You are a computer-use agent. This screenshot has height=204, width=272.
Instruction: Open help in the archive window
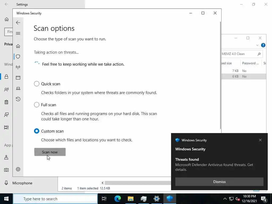pos(263,45)
